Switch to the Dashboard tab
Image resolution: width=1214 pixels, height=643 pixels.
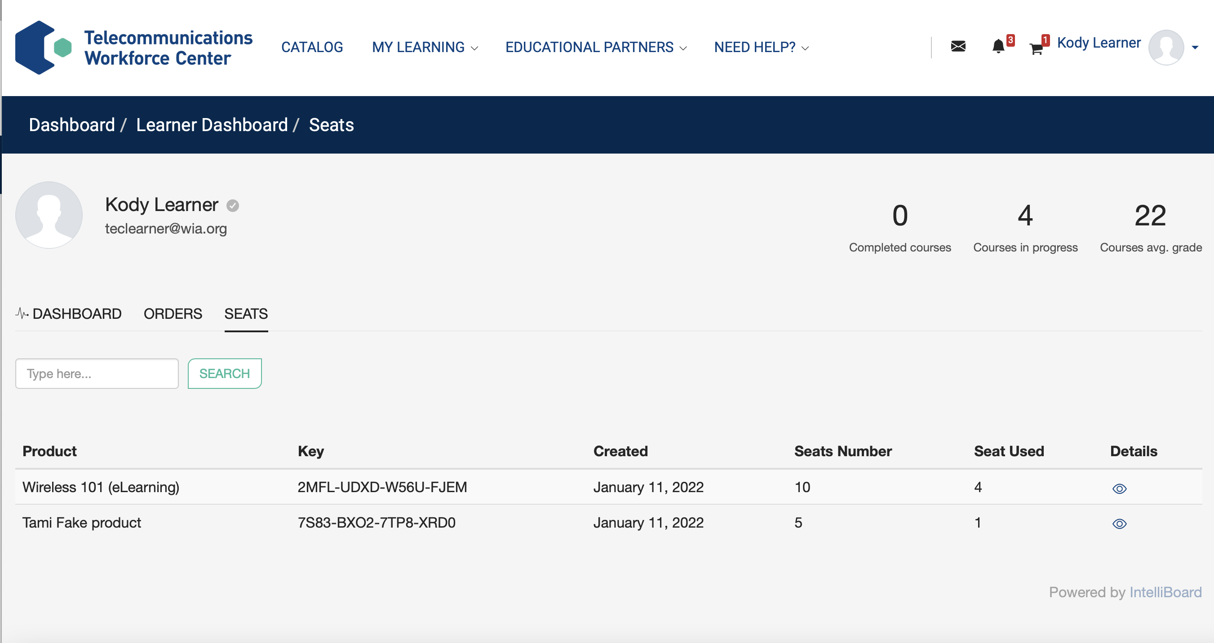pos(69,314)
